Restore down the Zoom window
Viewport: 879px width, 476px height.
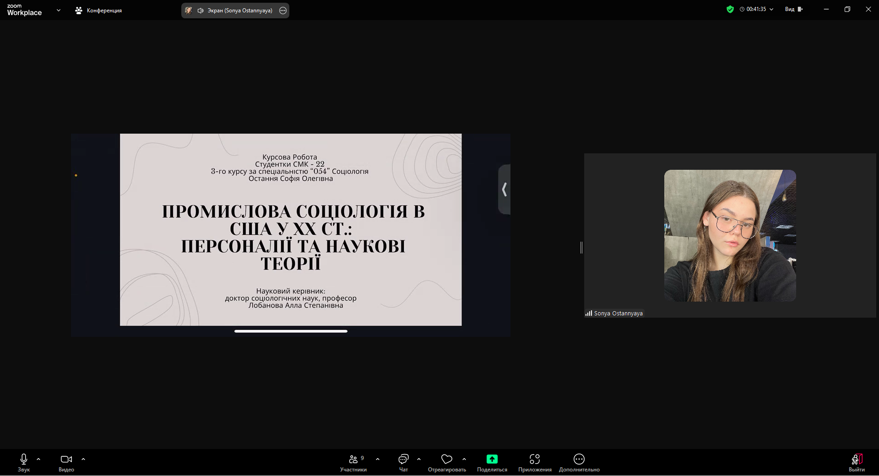[847, 9]
